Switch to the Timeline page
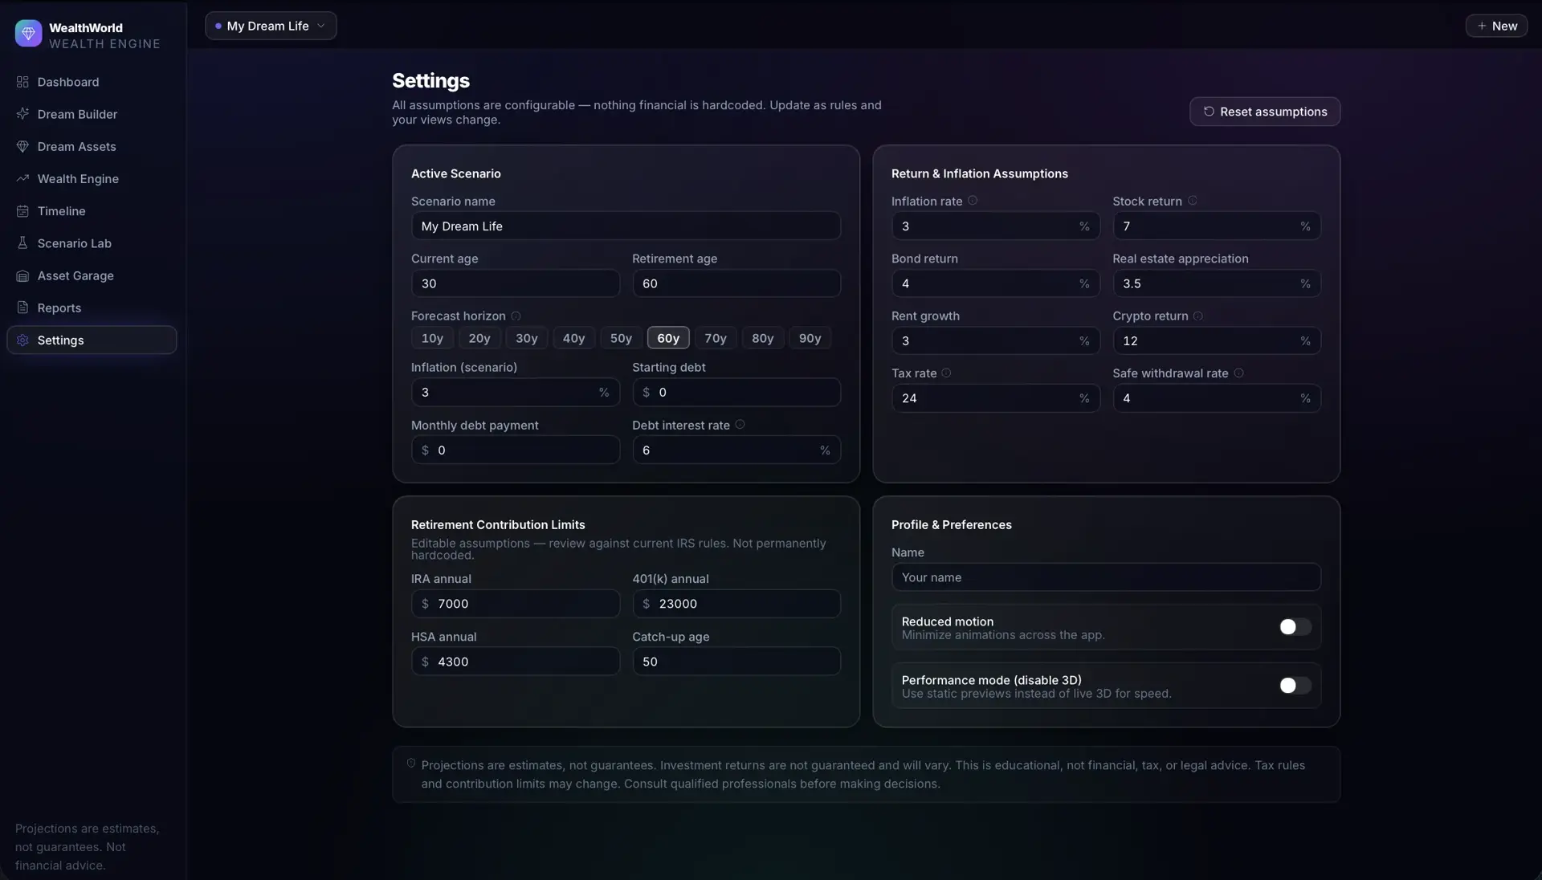 (x=92, y=211)
